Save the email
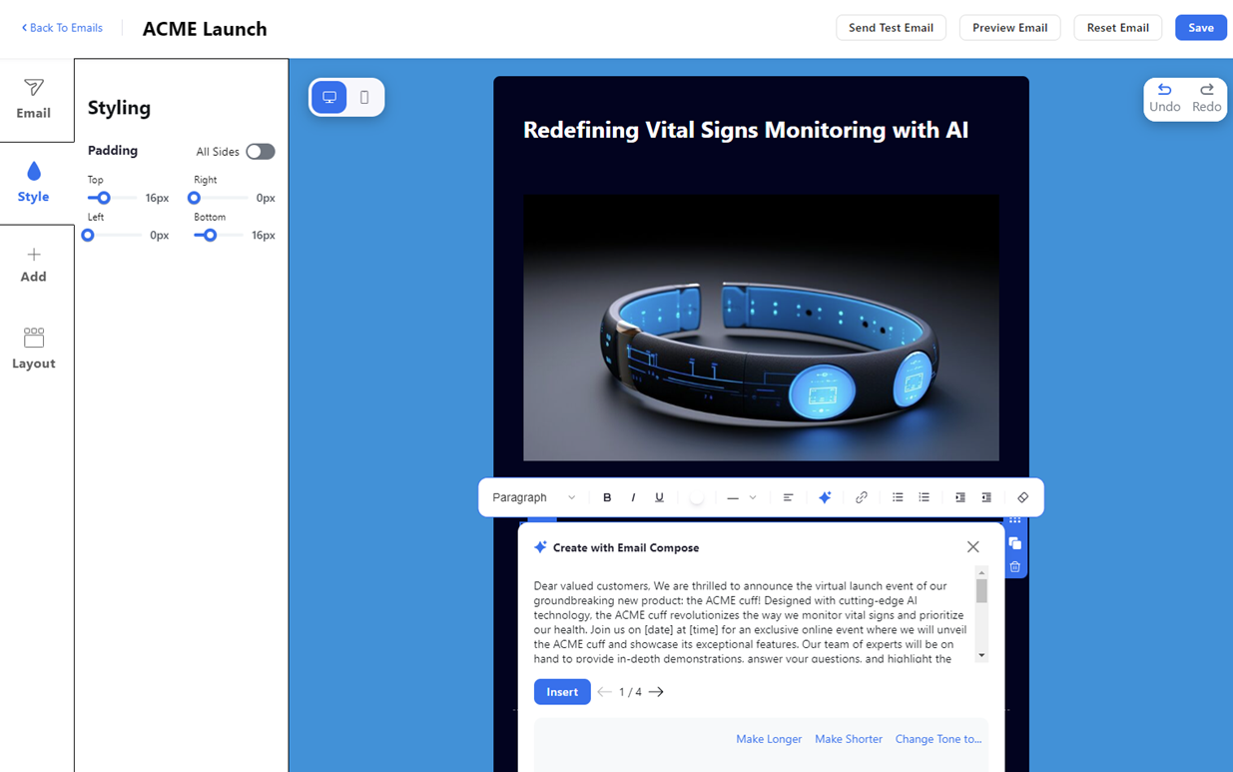The height and width of the screenshot is (772, 1233). click(1201, 28)
